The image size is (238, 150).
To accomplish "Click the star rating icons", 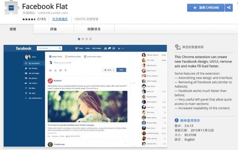I will click(29, 19).
